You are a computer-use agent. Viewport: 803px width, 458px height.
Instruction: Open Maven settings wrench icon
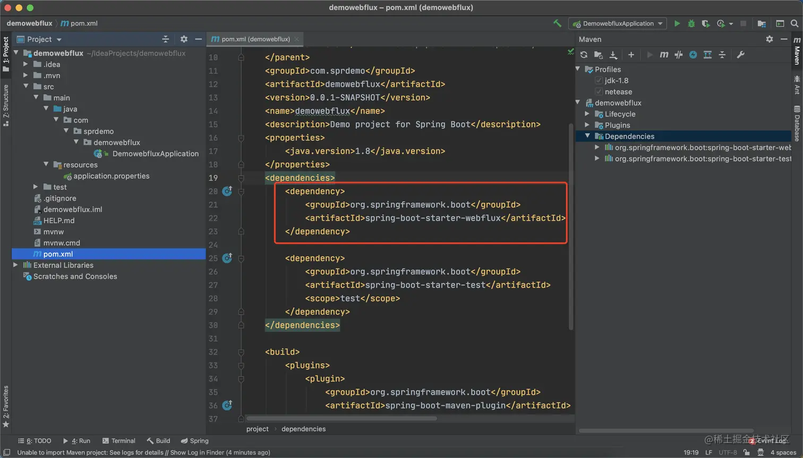point(740,55)
